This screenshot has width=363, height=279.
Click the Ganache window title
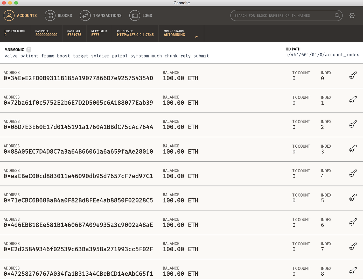point(182,3)
